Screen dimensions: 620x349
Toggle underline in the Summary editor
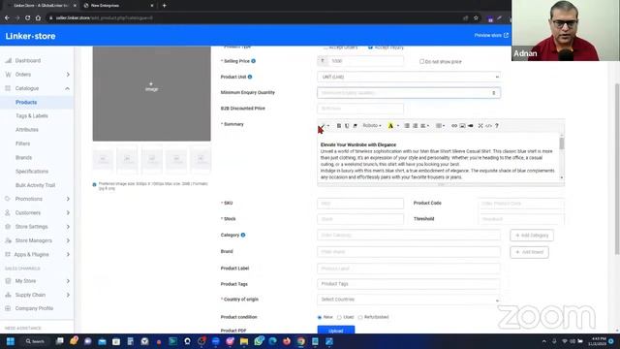(x=347, y=126)
